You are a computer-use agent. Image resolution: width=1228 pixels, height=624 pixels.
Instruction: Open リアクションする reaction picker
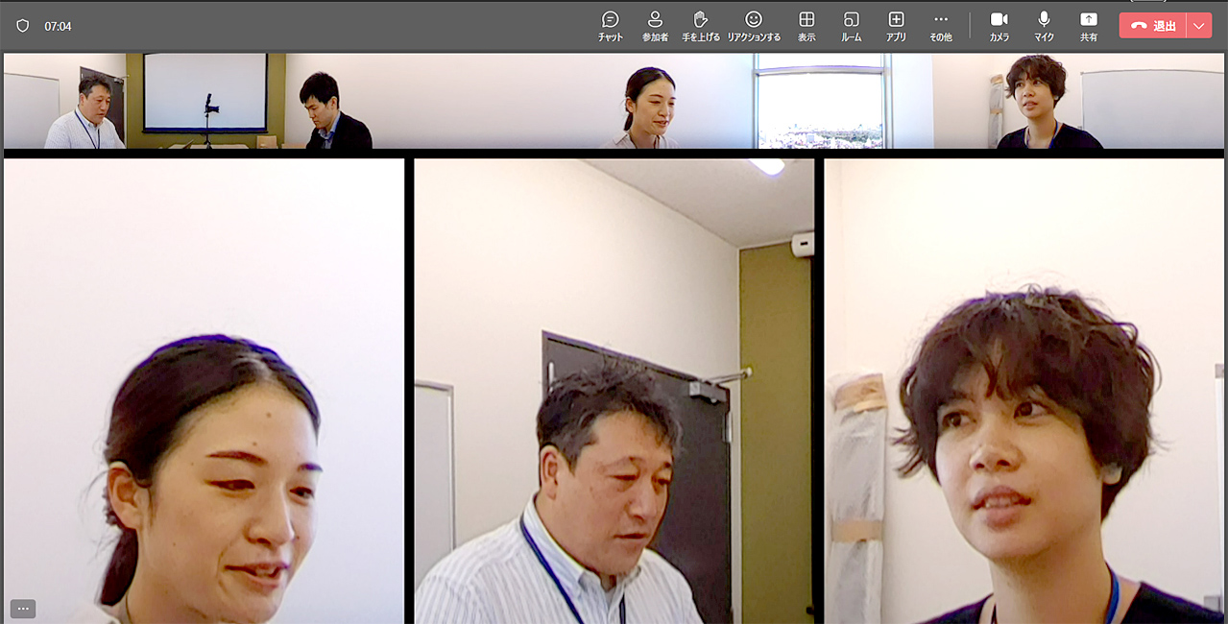(x=754, y=25)
